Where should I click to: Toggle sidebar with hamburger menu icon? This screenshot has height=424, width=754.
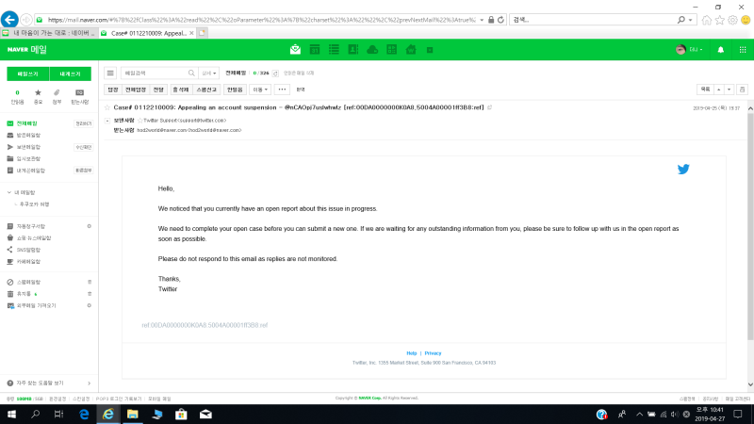(110, 73)
